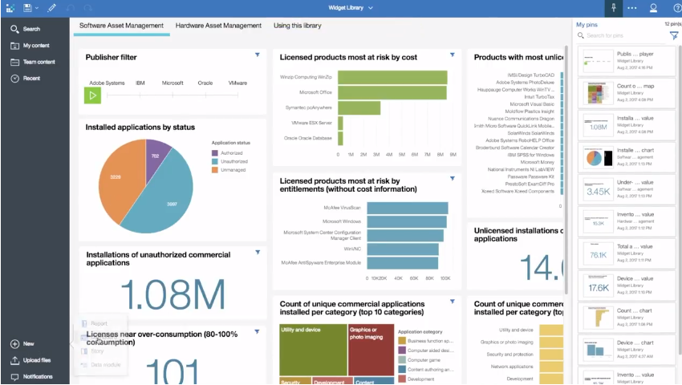The image size is (682, 385).
Task: Expand the Widget Library title dropdown
Action: tap(370, 8)
